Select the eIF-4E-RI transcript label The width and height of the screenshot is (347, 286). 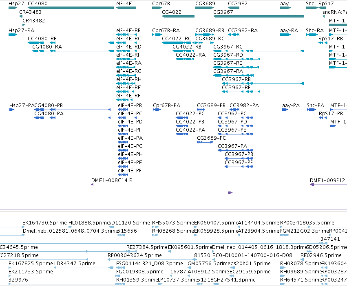(x=128, y=55)
